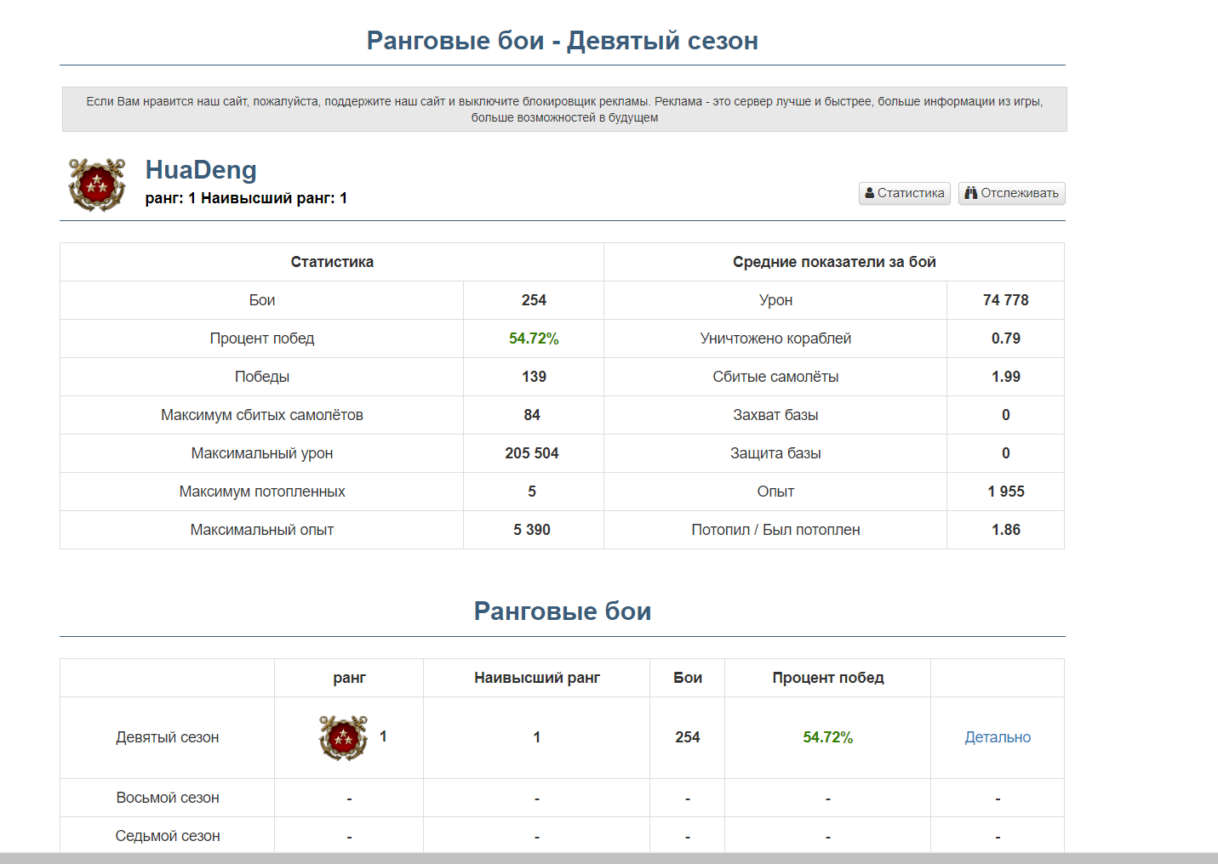Click the ad-blocker notice banner text
Viewport: 1218px width, 864px height.
click(x=564, y=109)
